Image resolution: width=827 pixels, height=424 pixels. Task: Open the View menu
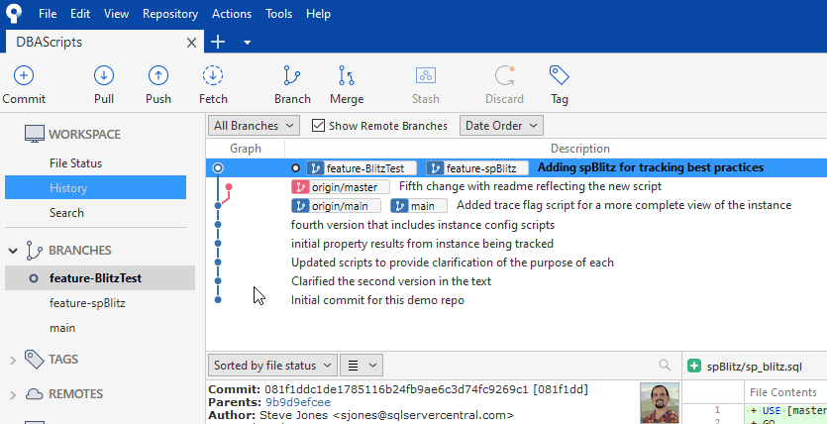[116, 14]
